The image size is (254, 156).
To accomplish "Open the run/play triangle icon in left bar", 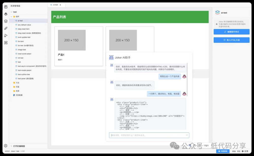I will (6, 35).
